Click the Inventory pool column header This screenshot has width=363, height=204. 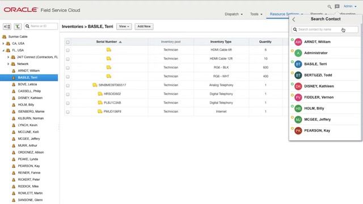point(171,42)
